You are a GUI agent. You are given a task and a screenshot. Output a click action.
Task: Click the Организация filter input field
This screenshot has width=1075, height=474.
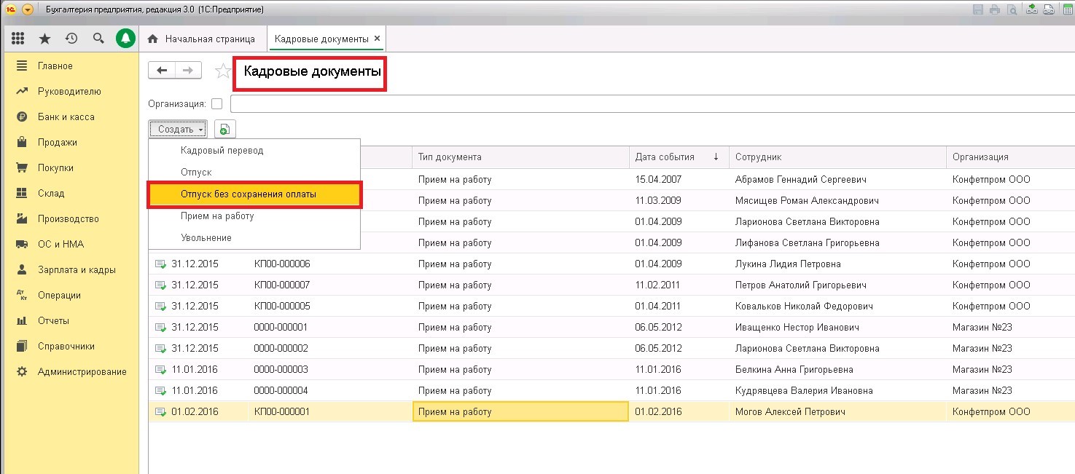[649, 104]
